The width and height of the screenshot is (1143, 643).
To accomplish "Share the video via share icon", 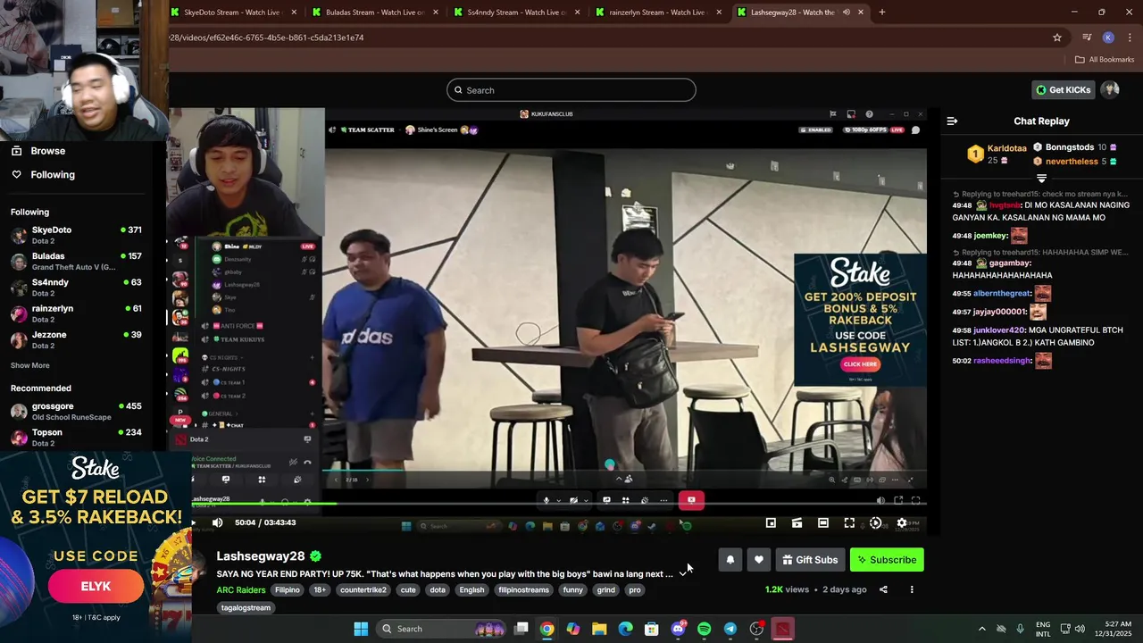I will [x=883, y=589].
